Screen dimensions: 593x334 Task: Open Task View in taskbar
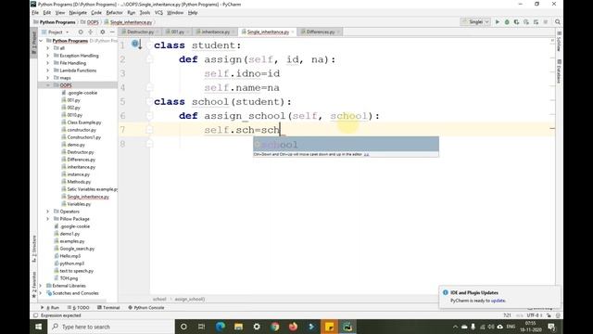pos(202,327)
